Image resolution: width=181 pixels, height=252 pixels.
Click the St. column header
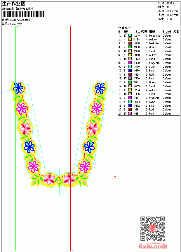[138, 32]
